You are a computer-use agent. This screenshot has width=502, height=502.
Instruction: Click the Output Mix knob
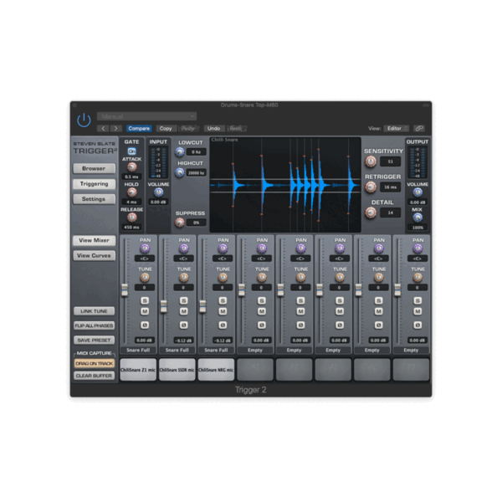click(x=417, y=218)
